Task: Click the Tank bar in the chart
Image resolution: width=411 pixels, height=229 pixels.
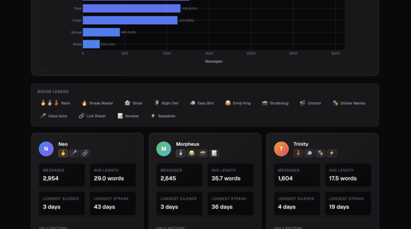Action: 132,8
